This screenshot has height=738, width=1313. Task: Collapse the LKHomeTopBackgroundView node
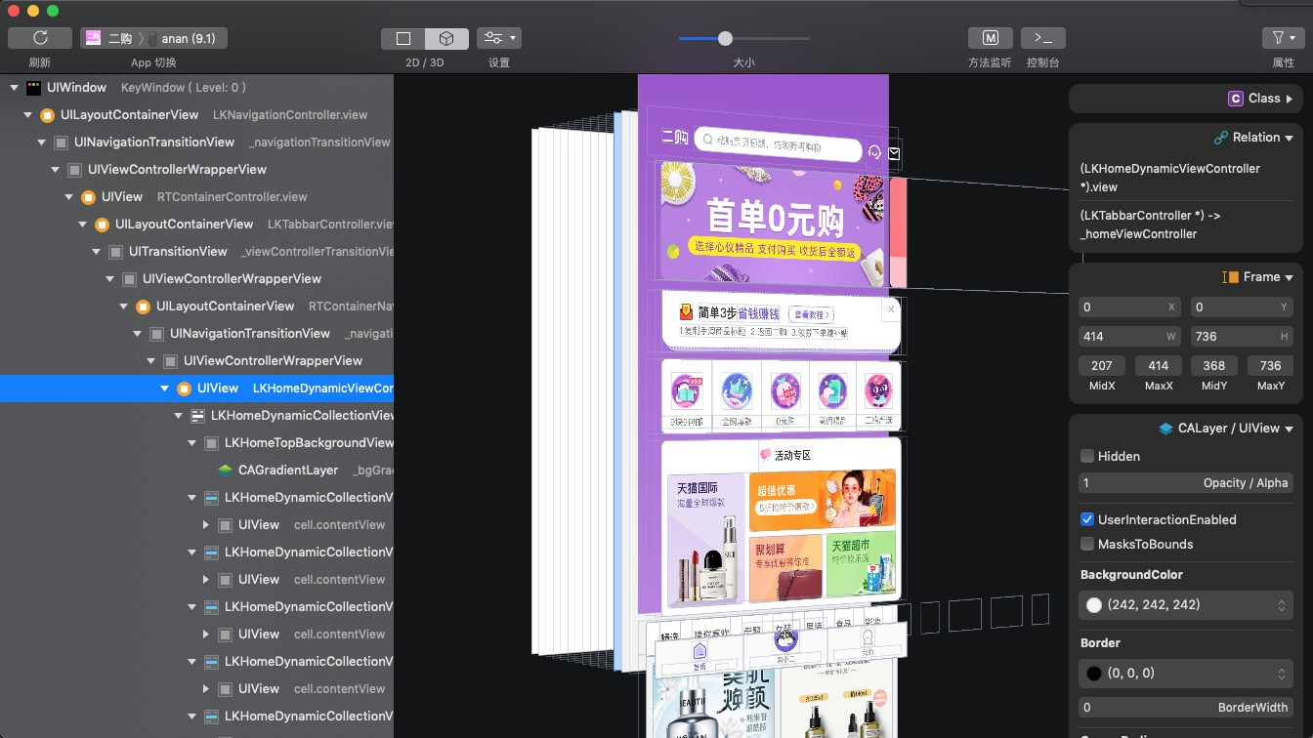pos(191,443)
